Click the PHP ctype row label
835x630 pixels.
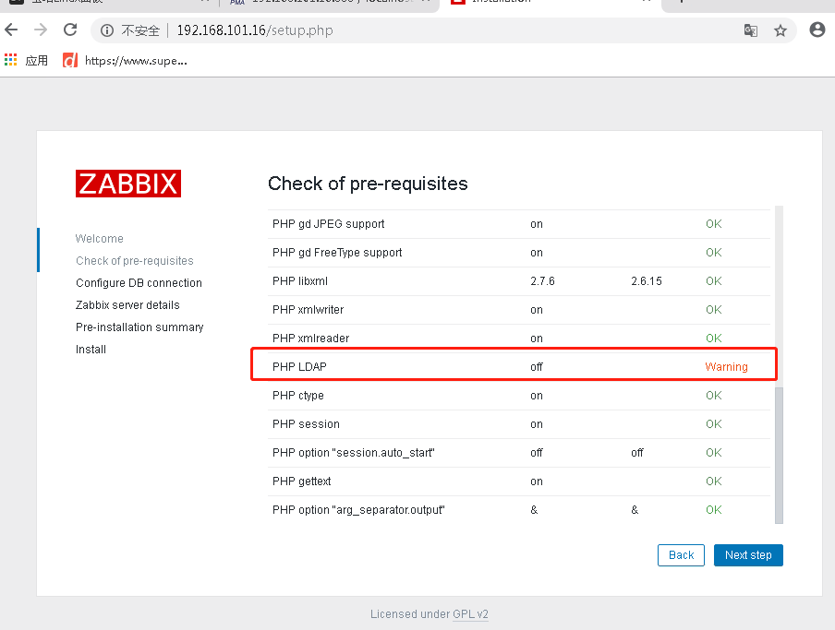pyautogui.click(x=298, y=396)
